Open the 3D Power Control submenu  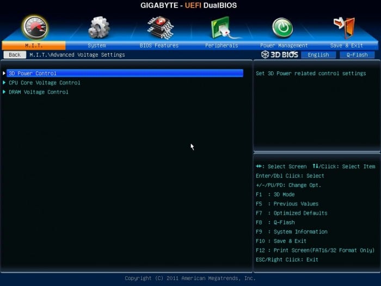(x=125, y=73)
